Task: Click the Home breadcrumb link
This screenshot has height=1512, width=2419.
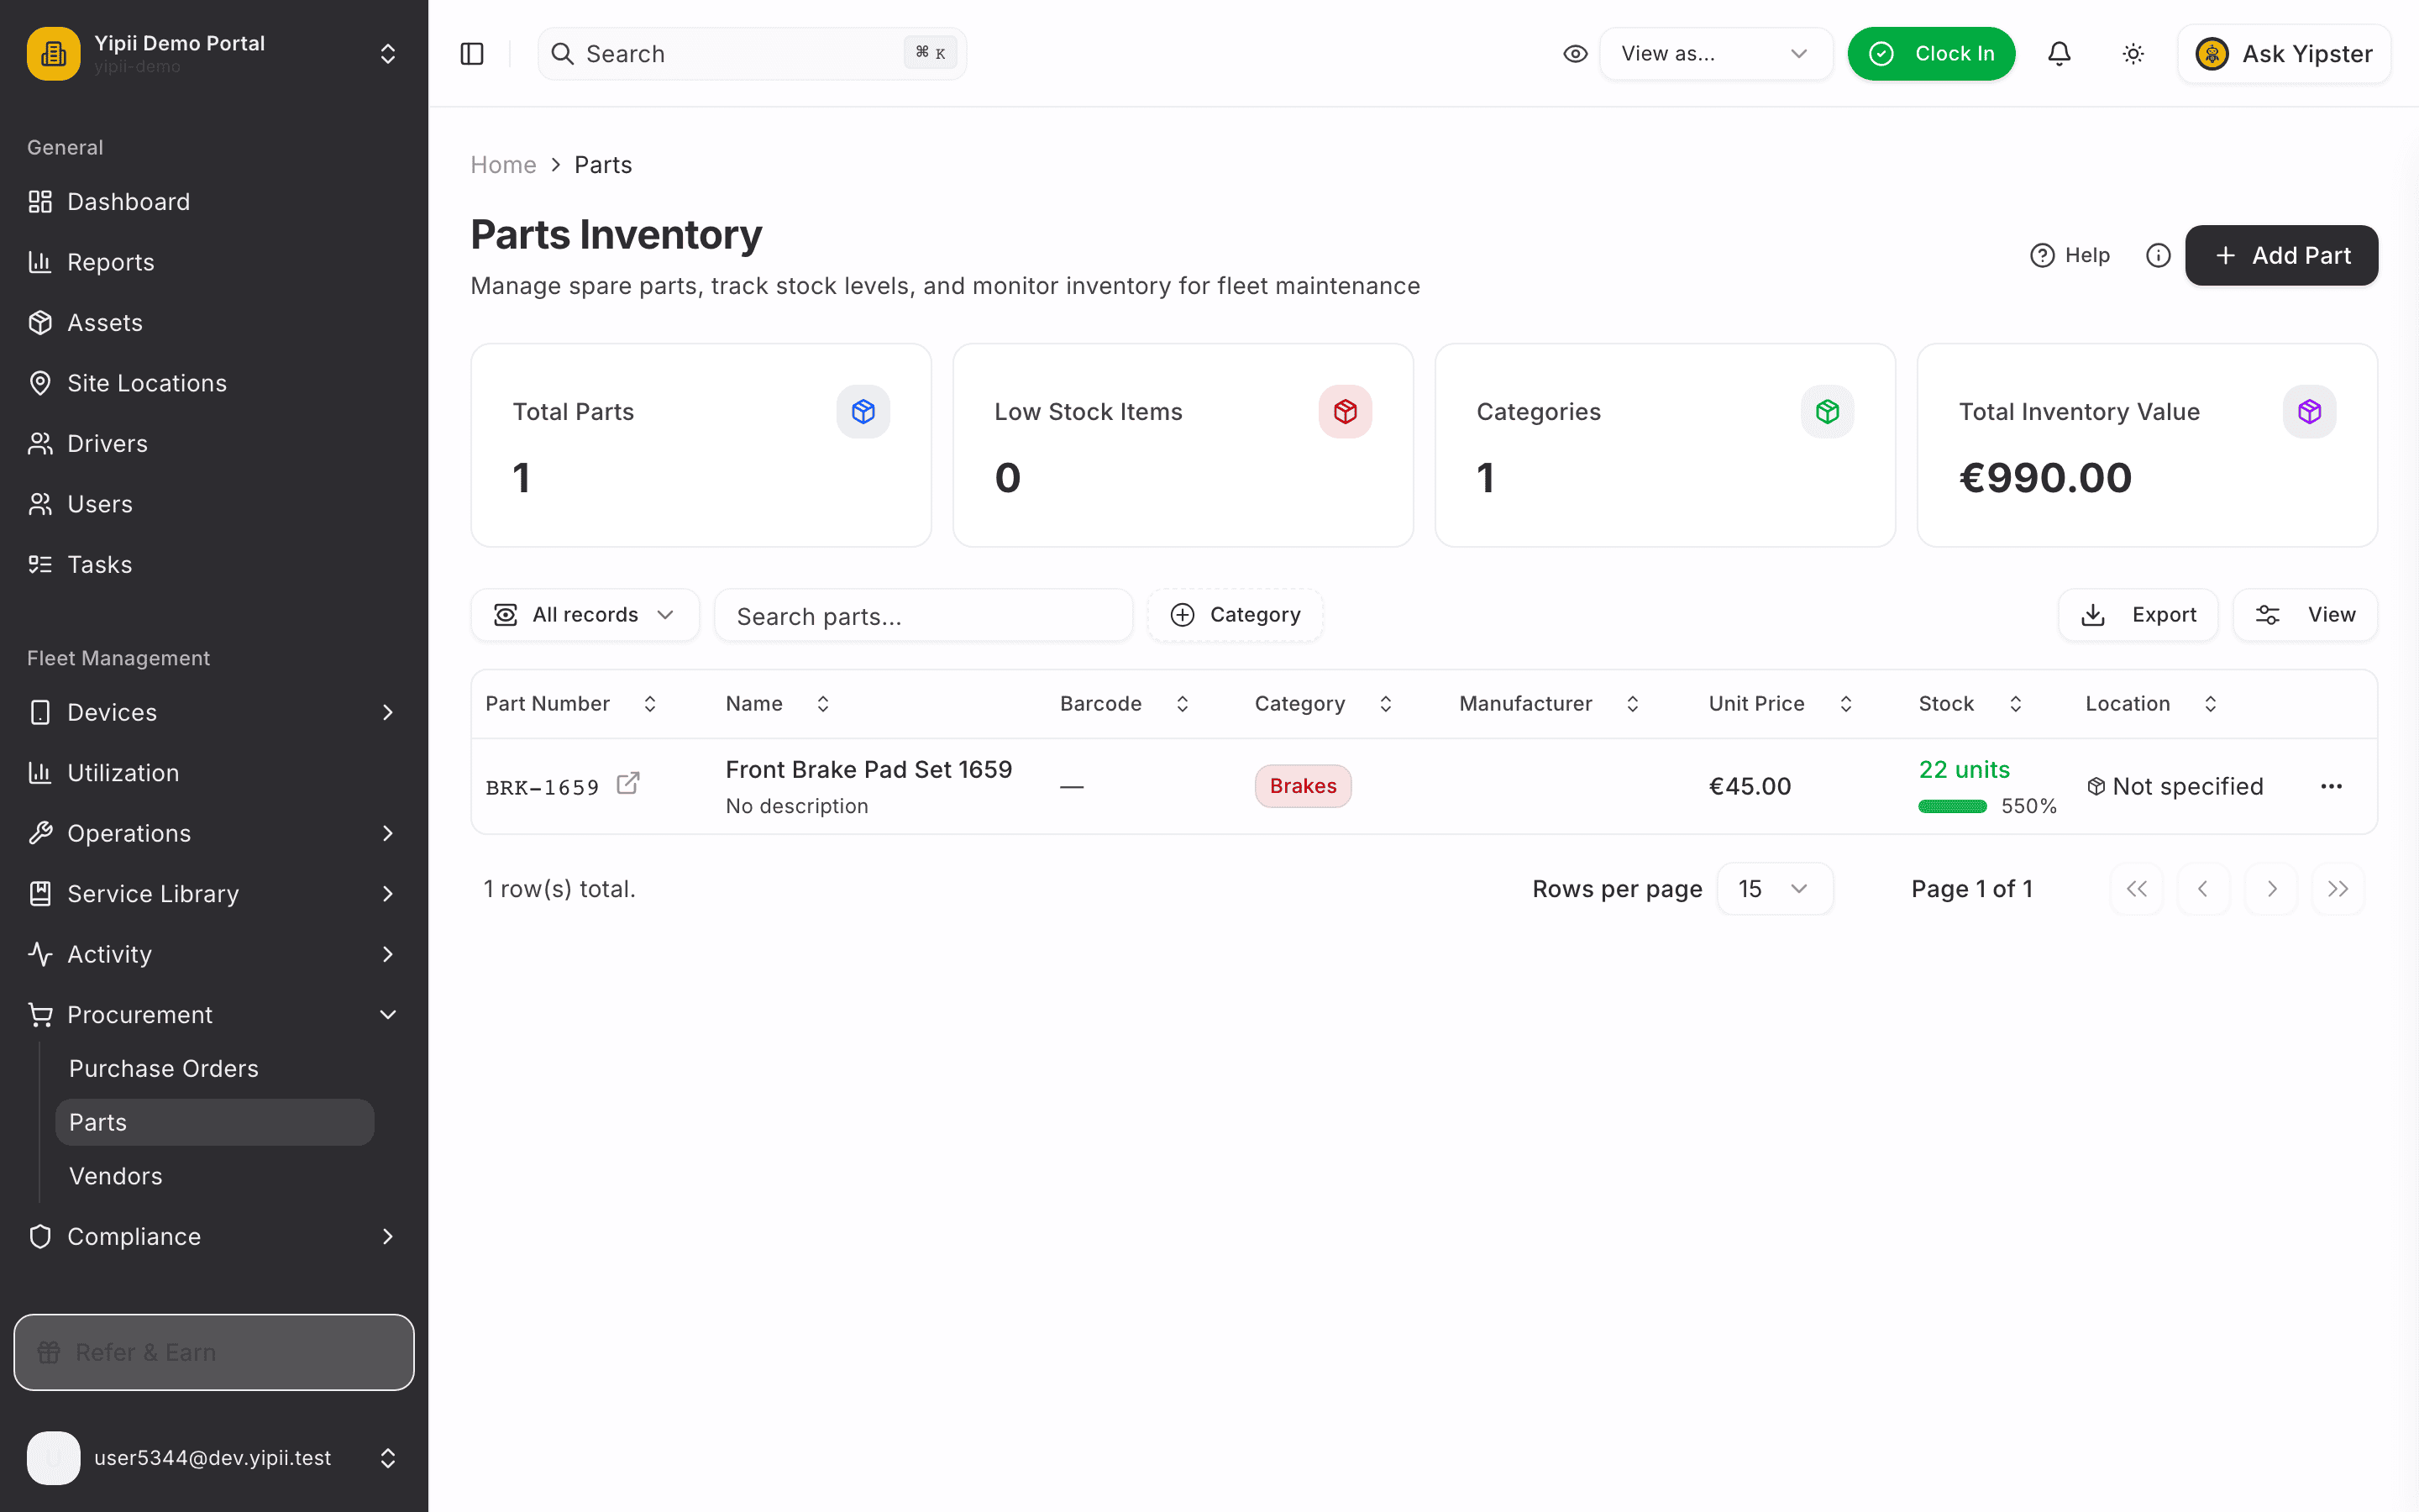Action: 503,165
